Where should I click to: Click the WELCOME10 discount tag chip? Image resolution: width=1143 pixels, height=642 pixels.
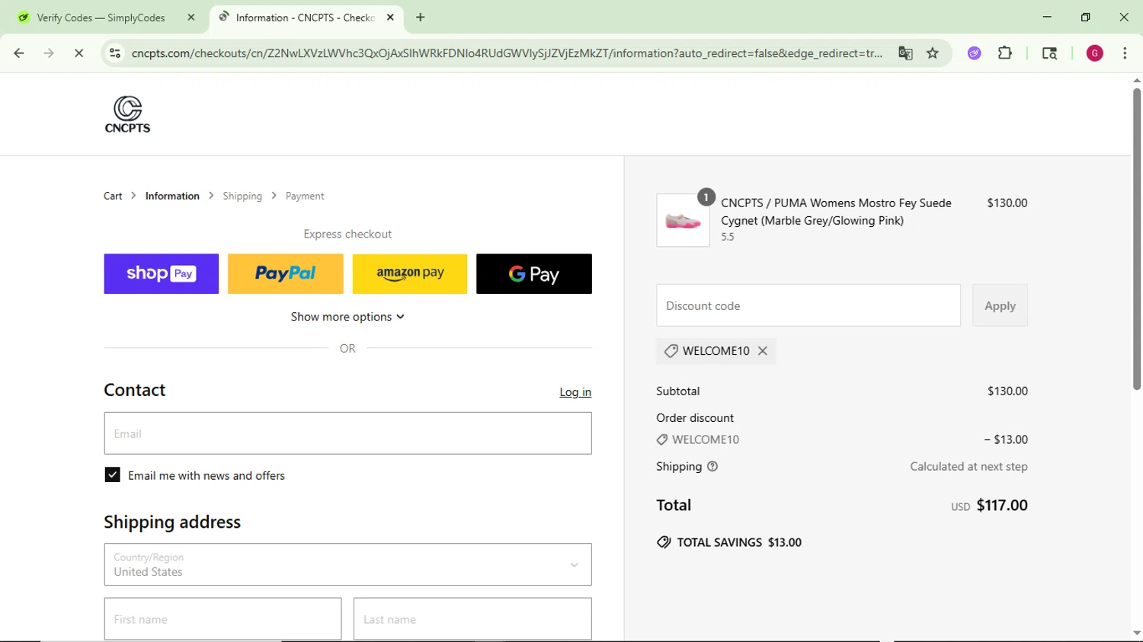[x=716, y=351]
